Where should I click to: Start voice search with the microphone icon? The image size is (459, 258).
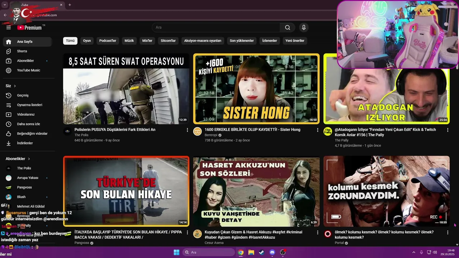pyautogui.click(x=304, y=28)
